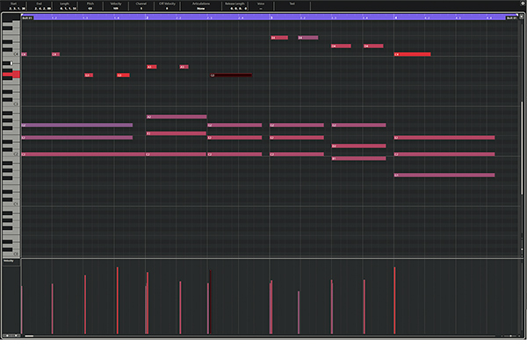This screenshot has width=527, height=351.
Task: Select the bright red C4 note at bar 4
Action: (x=413, y=54)
